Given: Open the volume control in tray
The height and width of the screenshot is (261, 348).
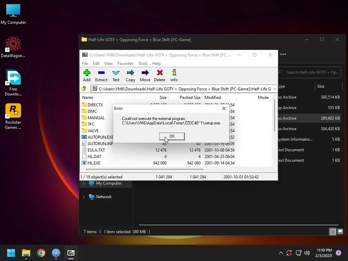Looking at the screenshot, I should point(307,253).
